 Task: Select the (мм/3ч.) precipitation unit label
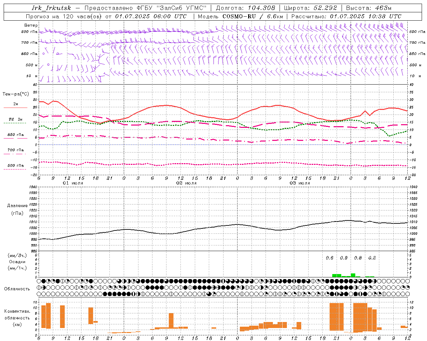coord(17,255)
